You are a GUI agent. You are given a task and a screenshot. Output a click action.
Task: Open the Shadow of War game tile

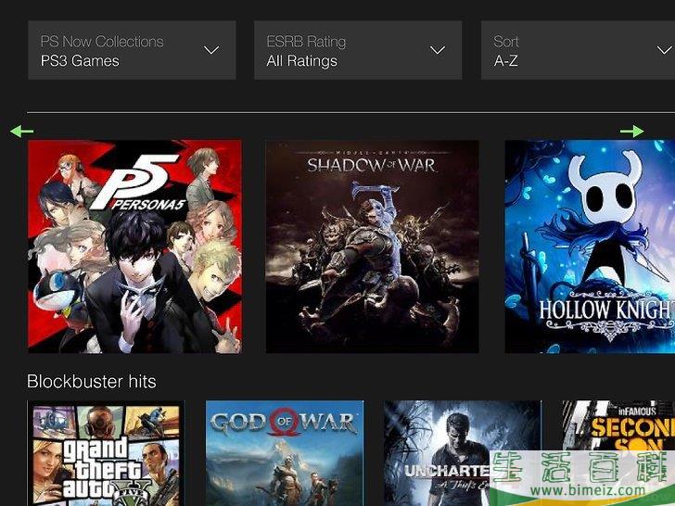[372, 247]
